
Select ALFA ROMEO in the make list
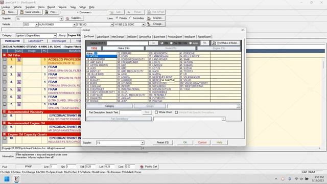[101, 59]
